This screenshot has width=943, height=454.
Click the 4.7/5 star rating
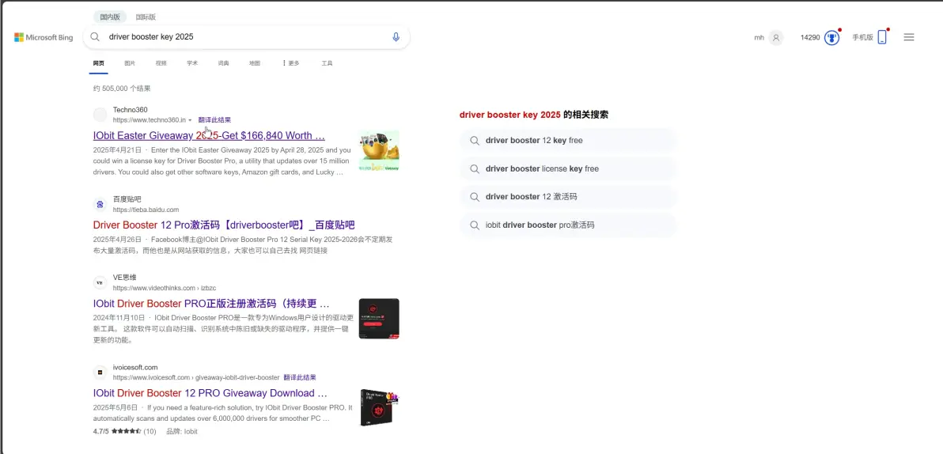coord(124,431)
